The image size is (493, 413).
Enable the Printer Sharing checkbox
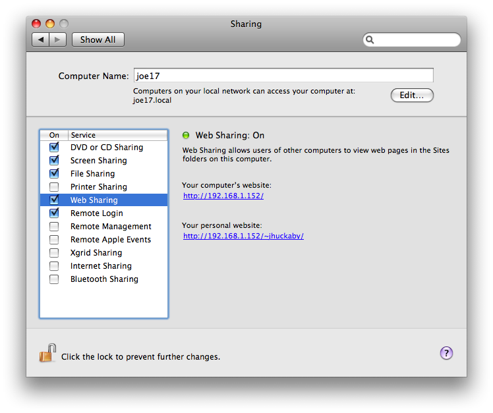coord(54,187)
